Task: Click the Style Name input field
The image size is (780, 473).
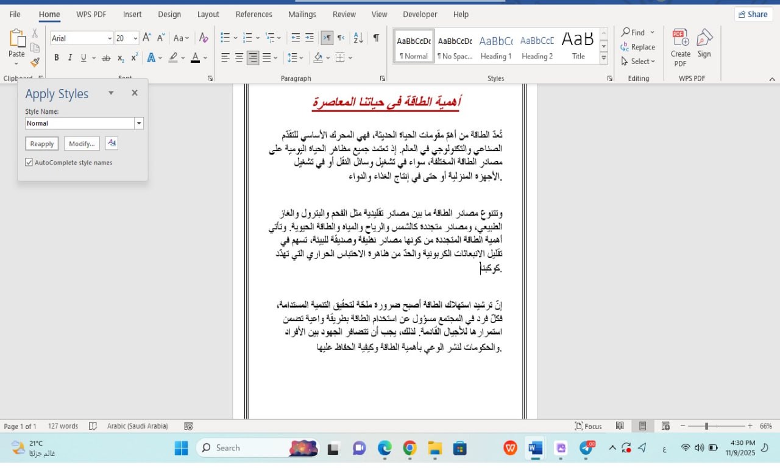Action: tap(80, 123)
